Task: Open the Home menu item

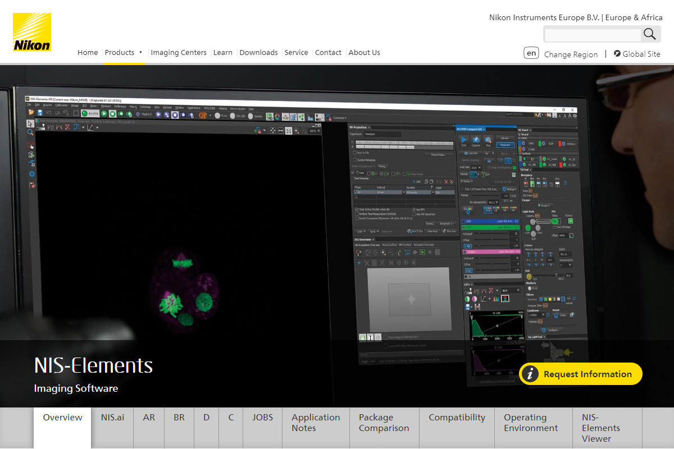Action: coord(88,53)
